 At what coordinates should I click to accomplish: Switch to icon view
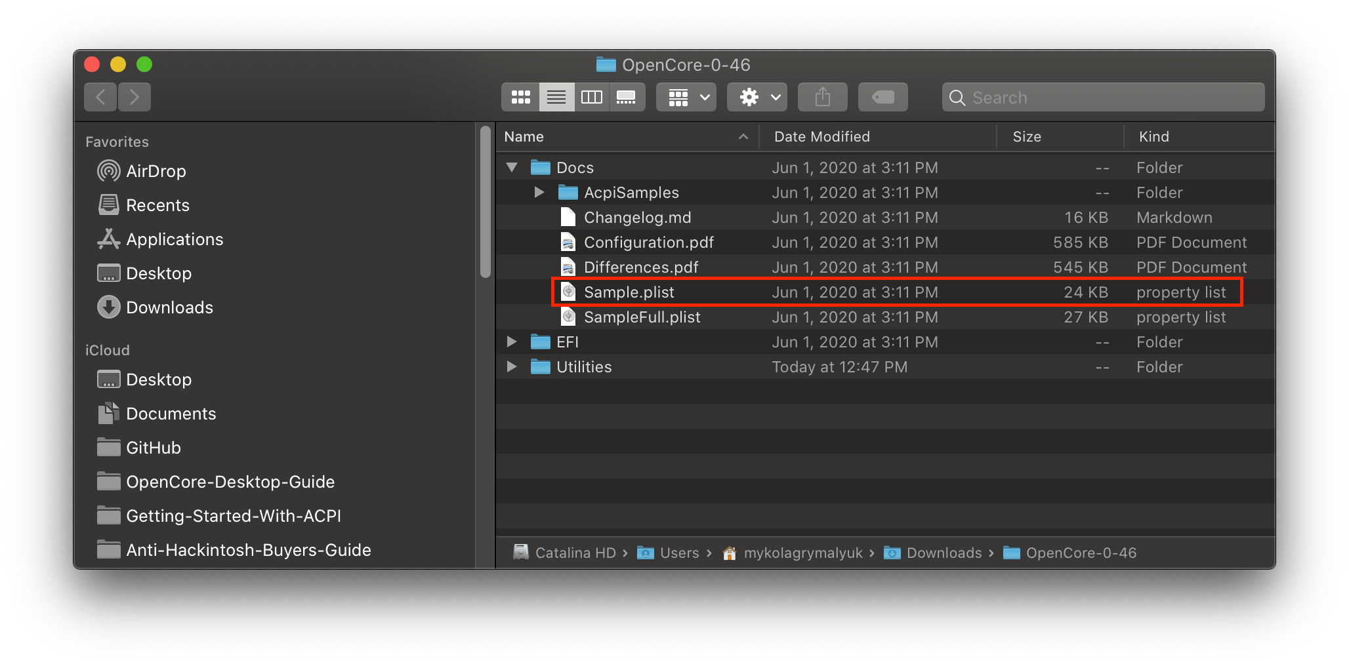(521, 97)
